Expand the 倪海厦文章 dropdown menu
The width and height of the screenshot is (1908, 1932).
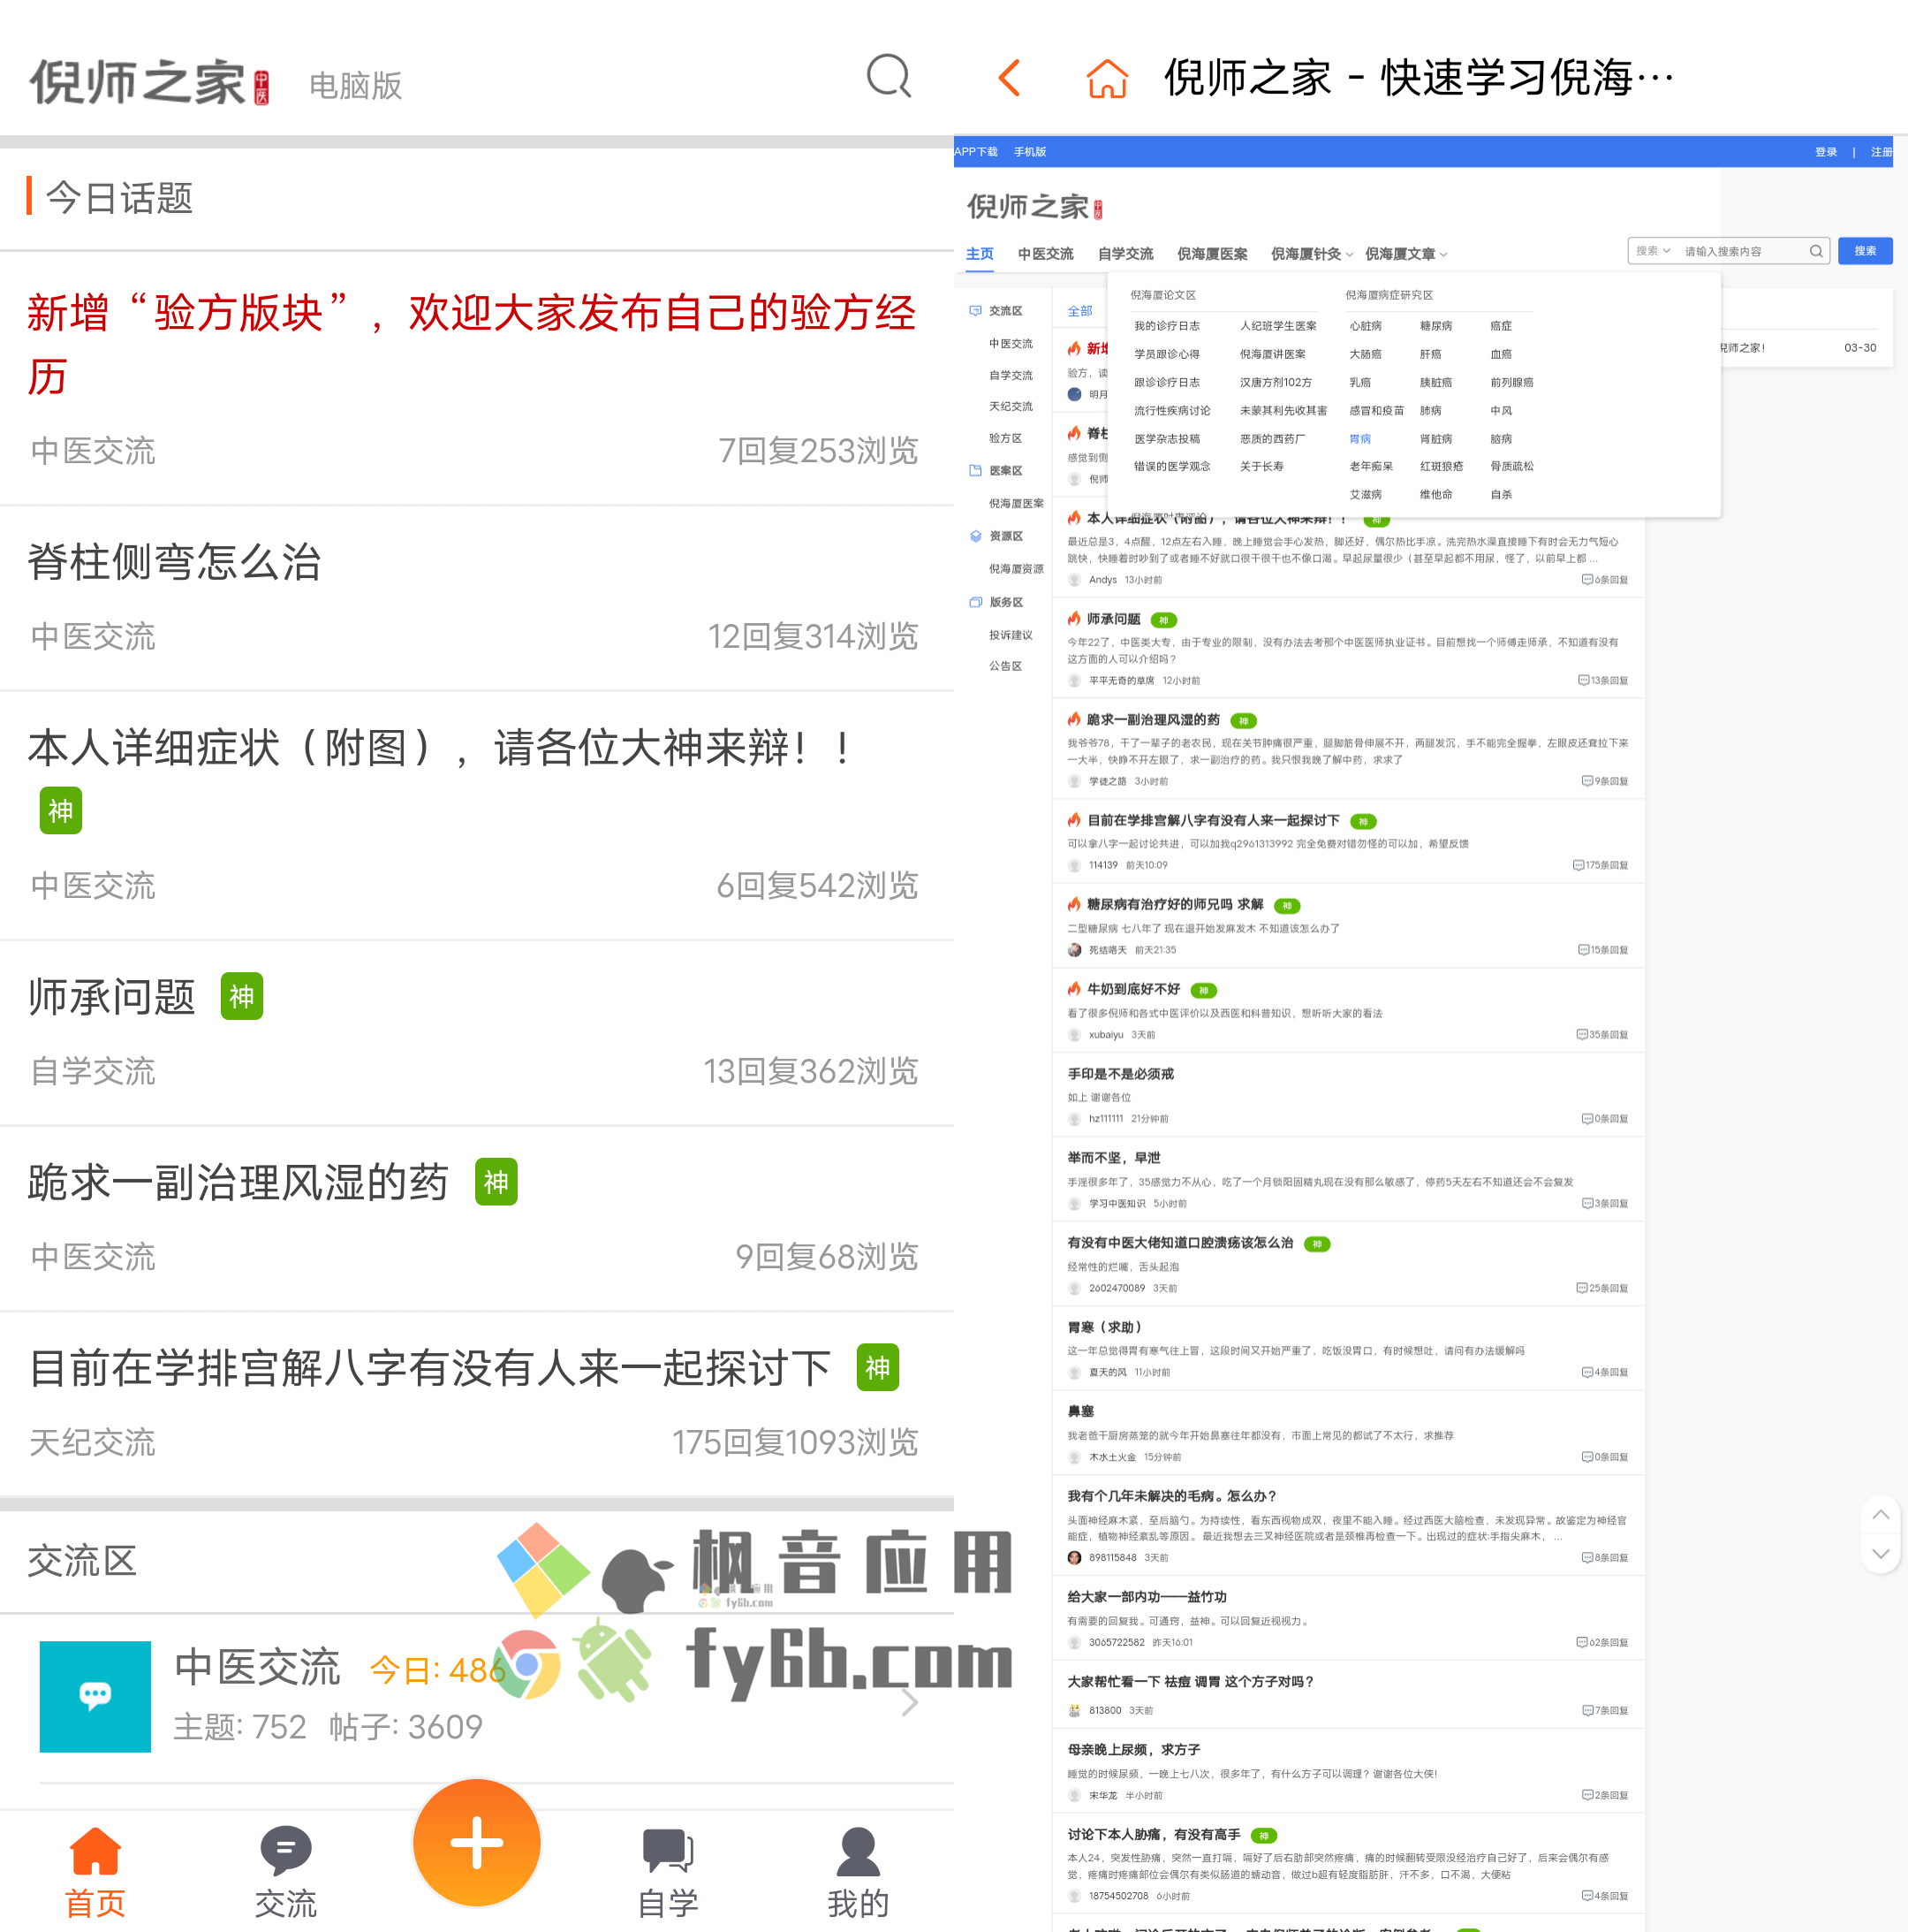(1405, 254)
